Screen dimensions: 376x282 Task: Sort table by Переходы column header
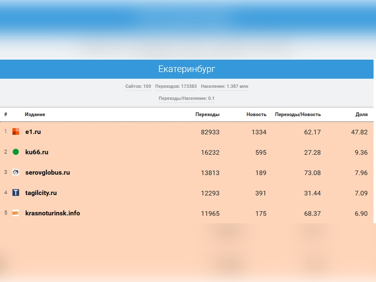[x=207, y=115]
